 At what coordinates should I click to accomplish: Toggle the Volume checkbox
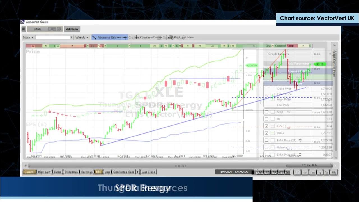tap(266, 147)
